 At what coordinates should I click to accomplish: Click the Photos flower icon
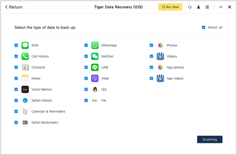(160, 45)
